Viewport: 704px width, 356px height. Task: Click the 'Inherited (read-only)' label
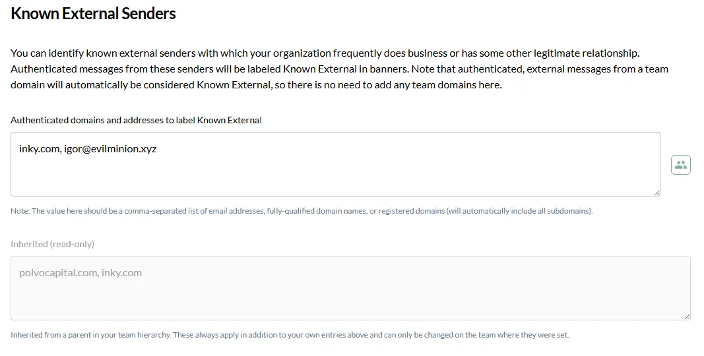(x=53, y=244)
